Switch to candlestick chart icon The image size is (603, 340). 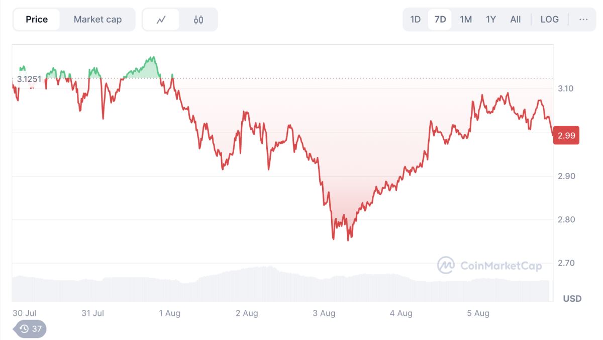[198, 20]
